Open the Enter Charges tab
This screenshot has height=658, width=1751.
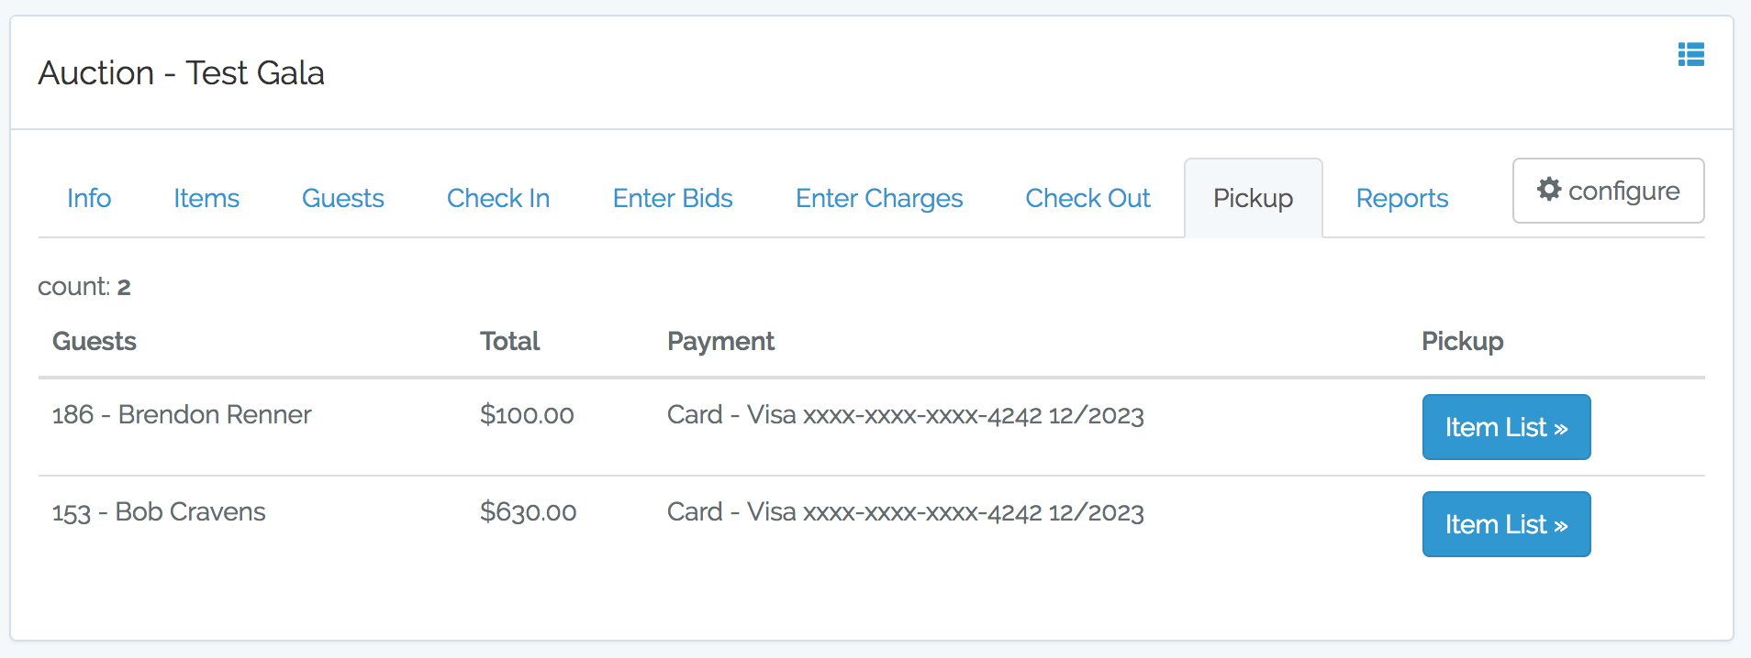(879, 198)
